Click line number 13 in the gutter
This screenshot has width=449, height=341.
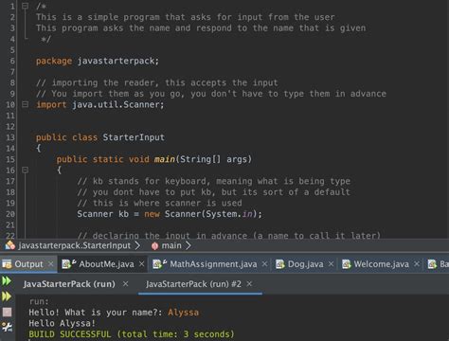(10, 137)
